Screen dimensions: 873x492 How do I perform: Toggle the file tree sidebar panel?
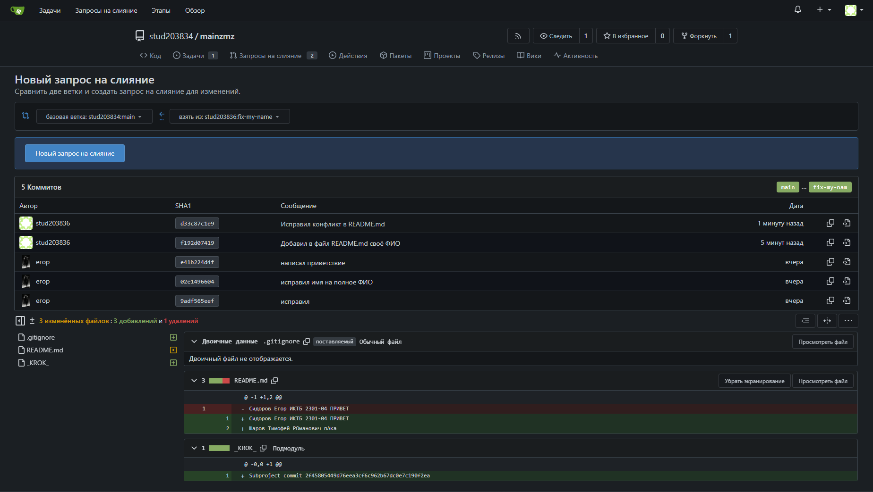[20, 321]
